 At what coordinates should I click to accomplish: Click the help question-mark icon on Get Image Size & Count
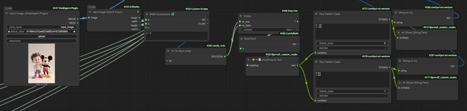[x=138, y=12]
